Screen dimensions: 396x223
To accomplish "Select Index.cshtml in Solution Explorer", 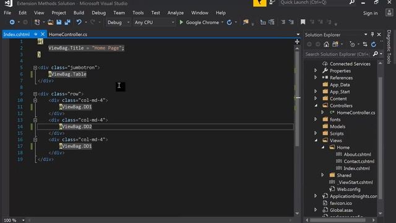I will pos(356,168).
